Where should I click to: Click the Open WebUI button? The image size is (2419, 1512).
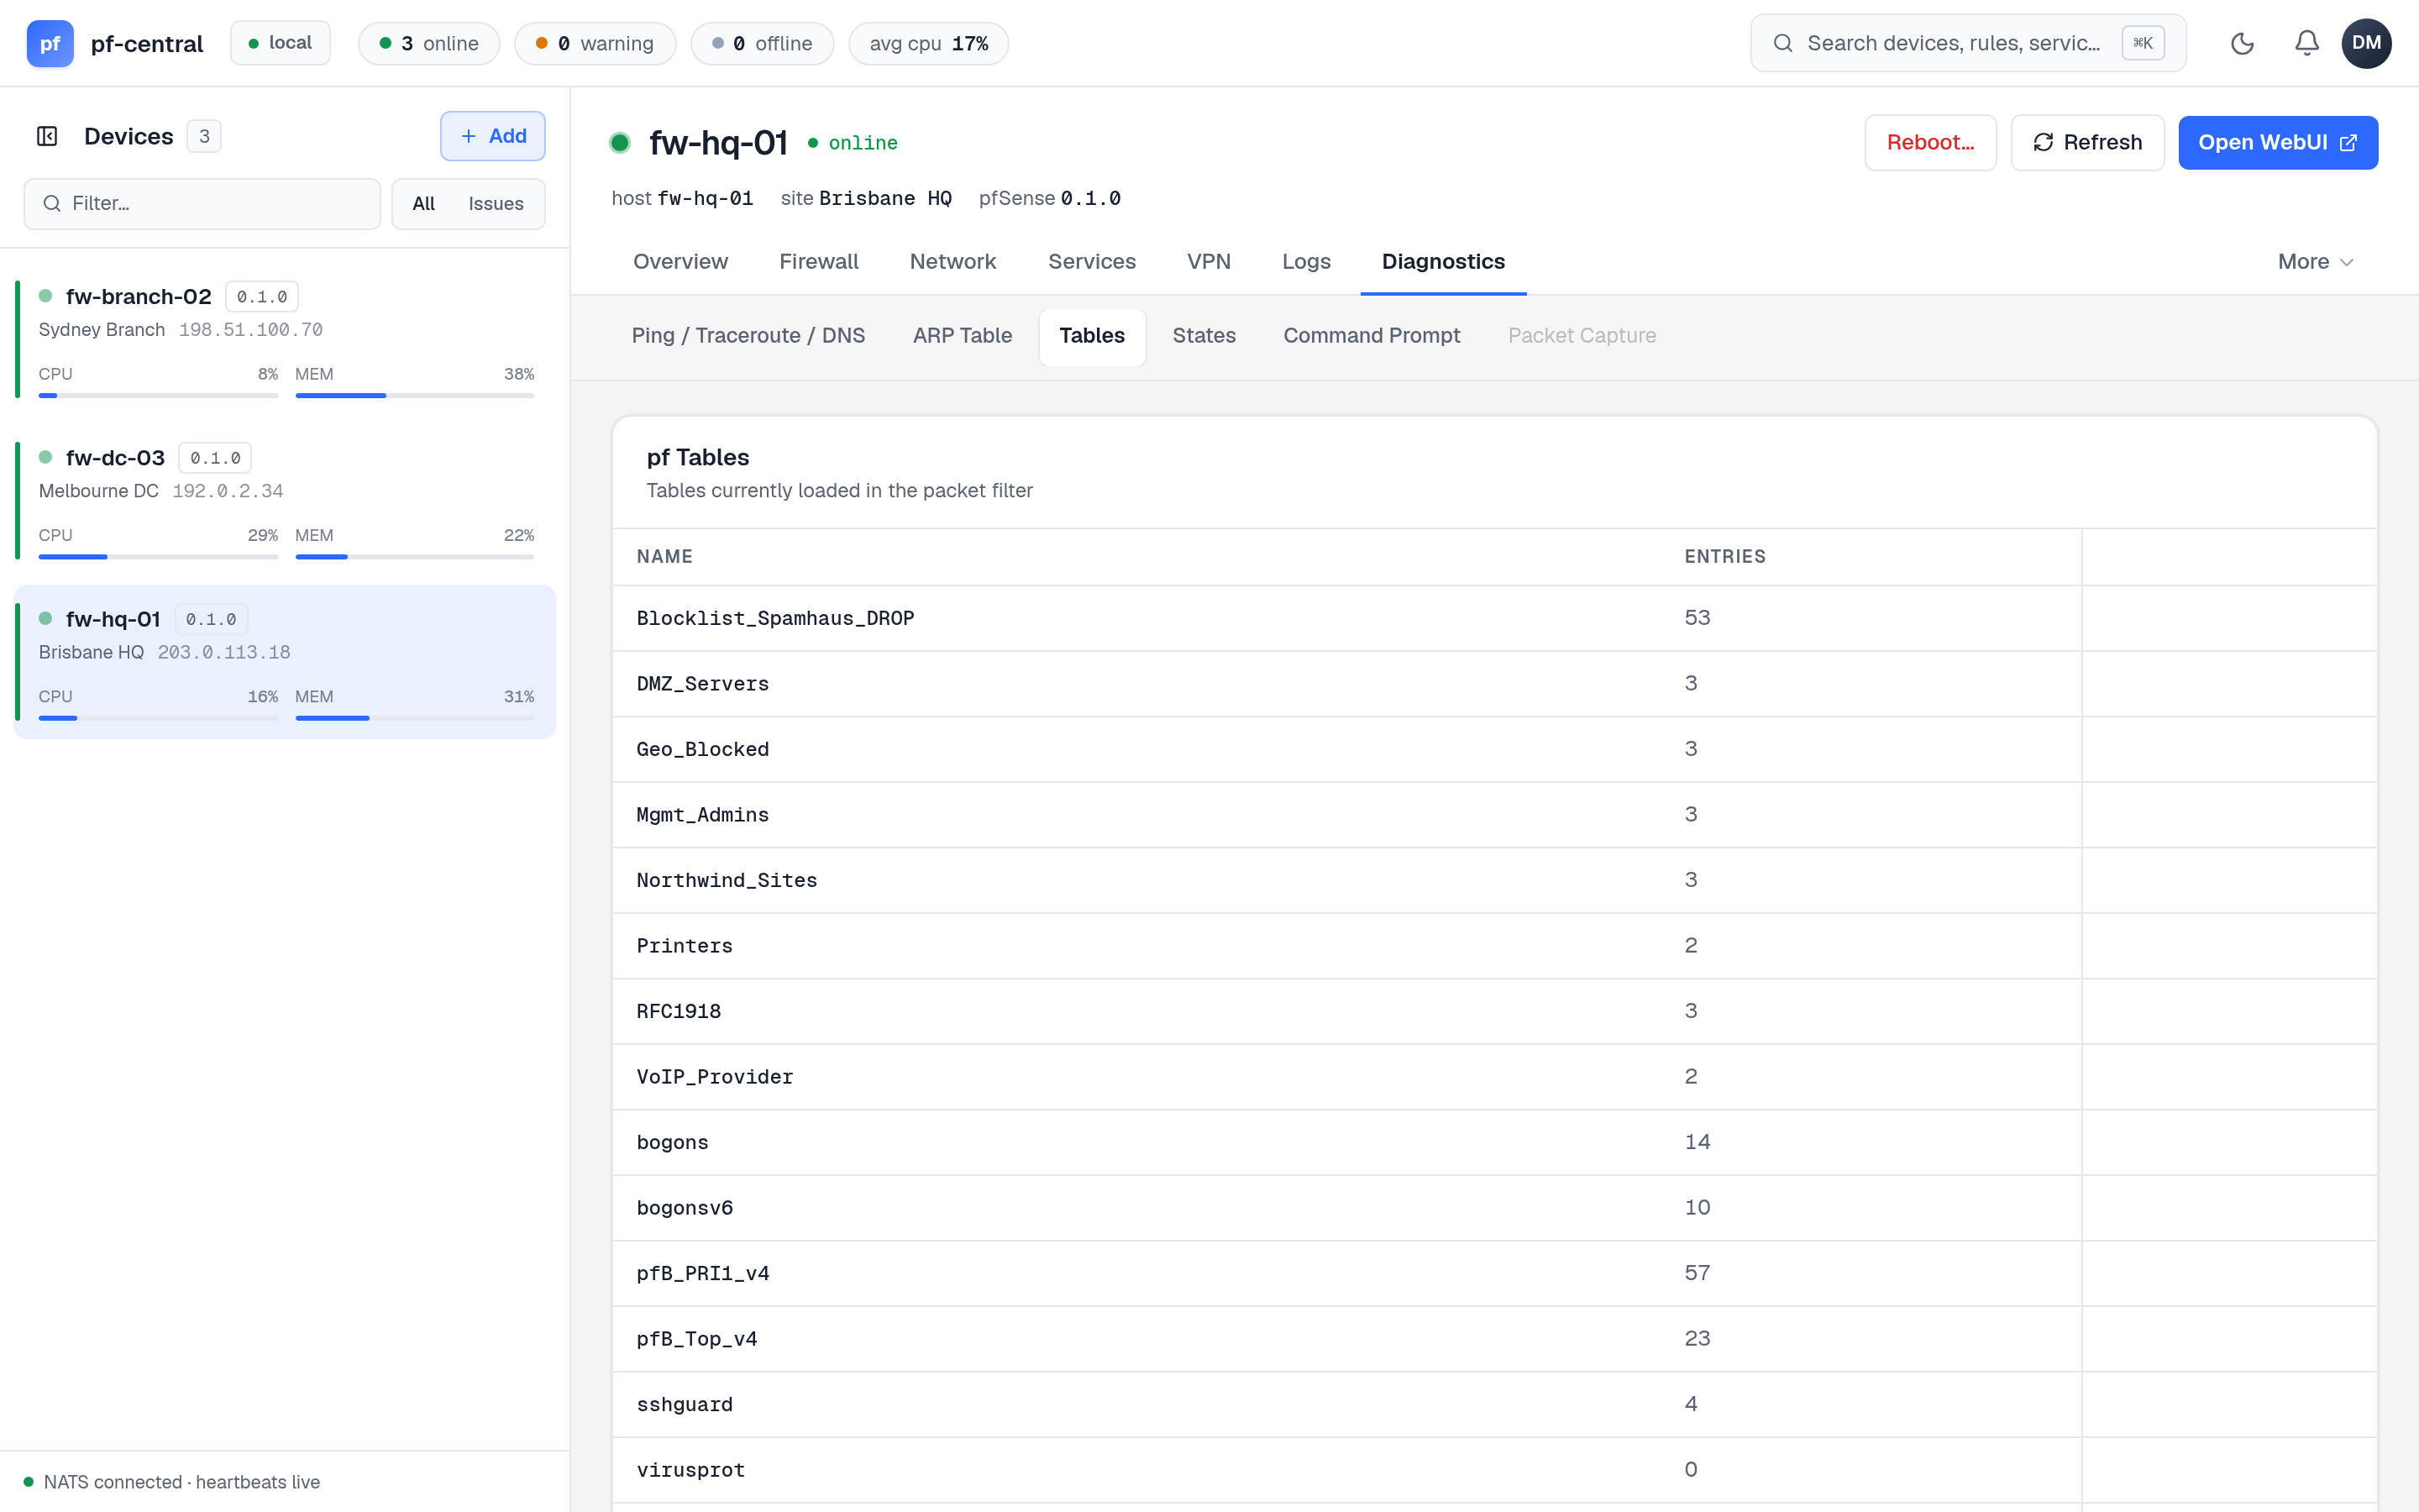point(2277,142)
